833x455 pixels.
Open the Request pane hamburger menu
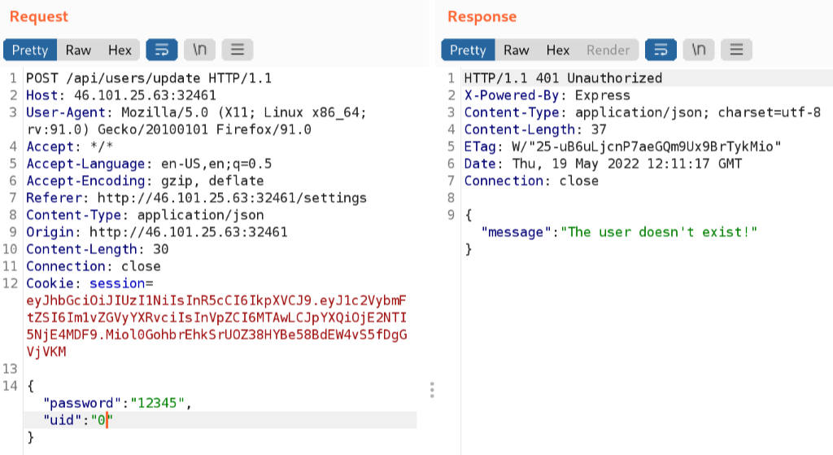tap(237, 50)
